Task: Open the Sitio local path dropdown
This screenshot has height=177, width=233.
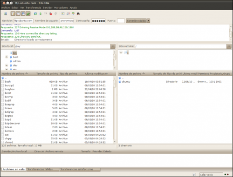Action: click(x=113, y=46)
